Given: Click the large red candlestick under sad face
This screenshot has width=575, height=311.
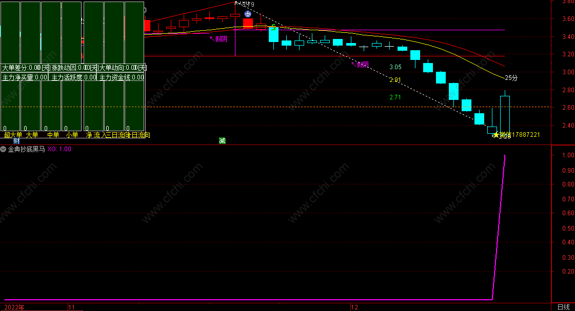Looking at the screenshot, I should [x=248, y=24].
